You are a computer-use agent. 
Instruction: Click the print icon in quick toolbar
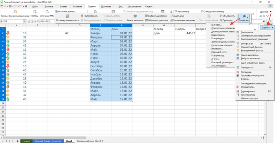(x=26, y=6)
